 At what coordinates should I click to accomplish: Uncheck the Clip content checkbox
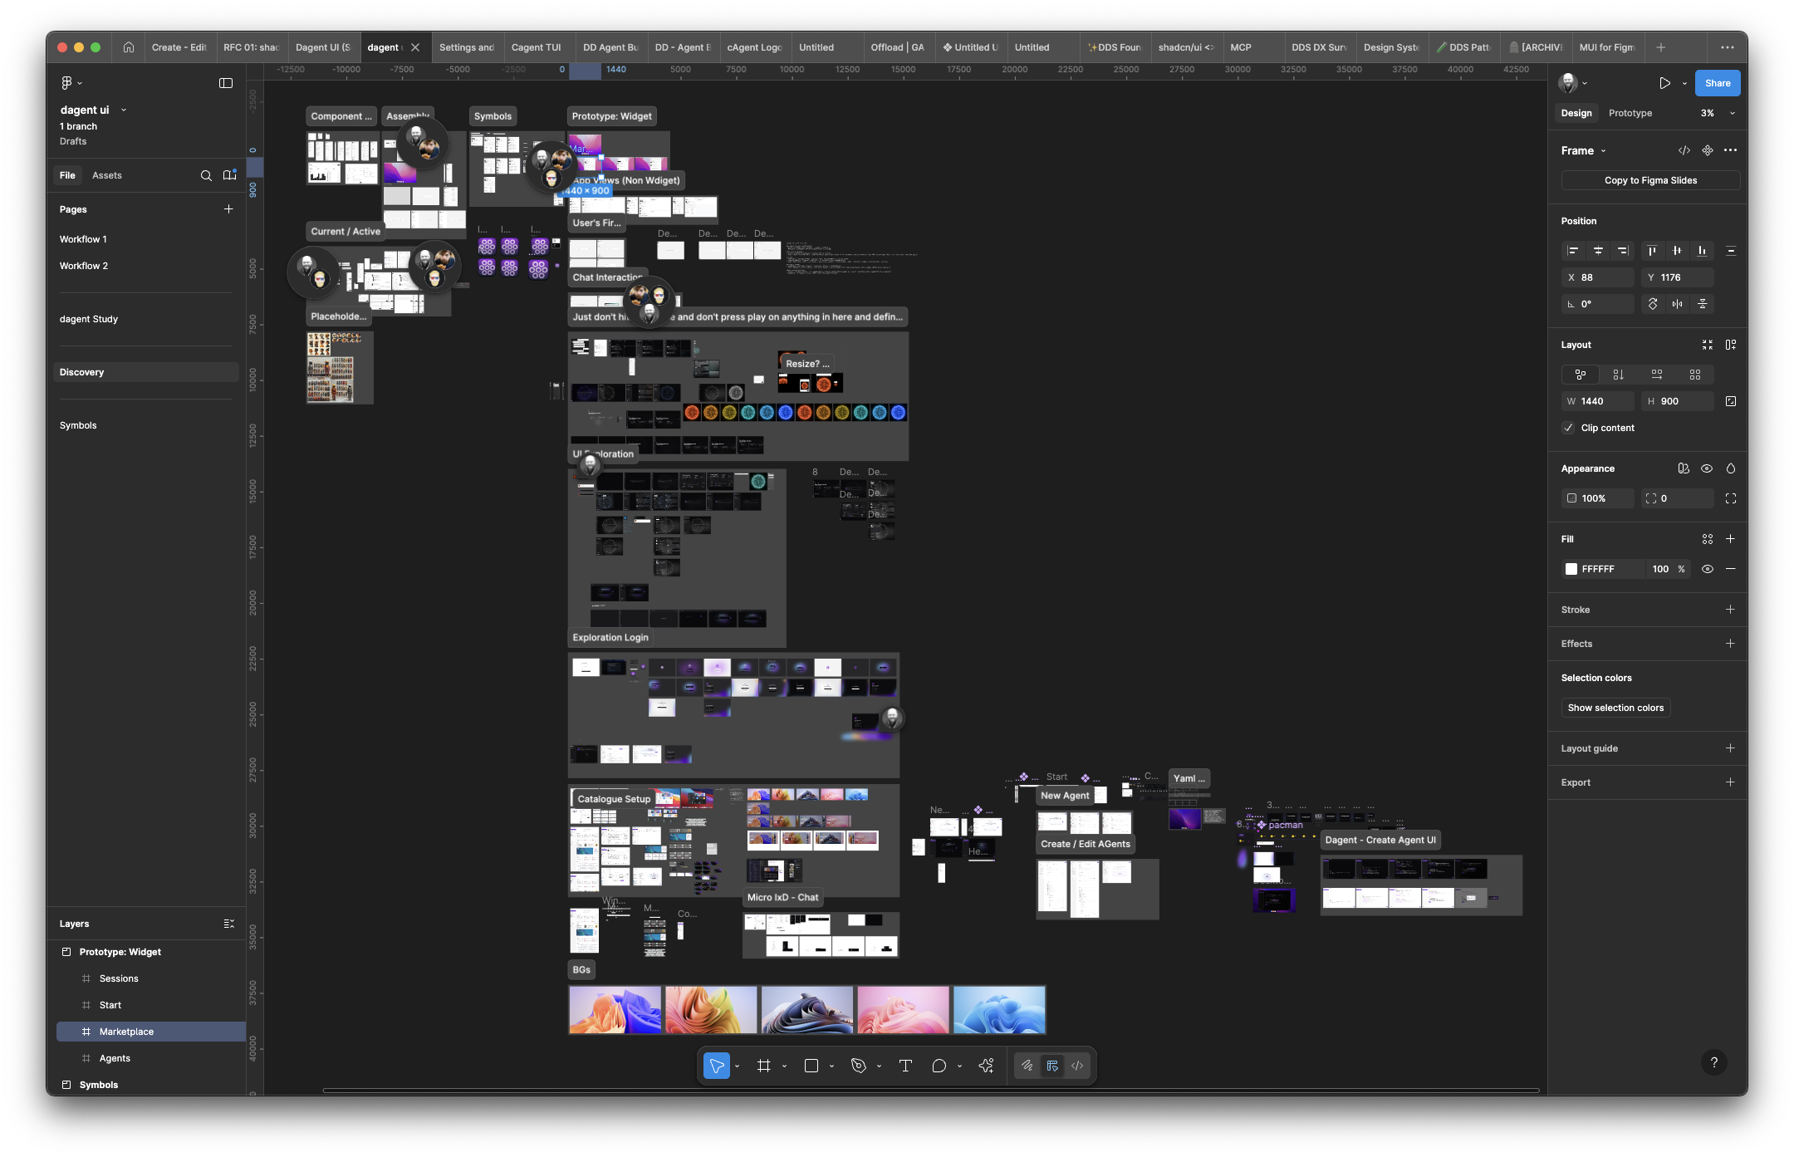[x=1569, y=428]
